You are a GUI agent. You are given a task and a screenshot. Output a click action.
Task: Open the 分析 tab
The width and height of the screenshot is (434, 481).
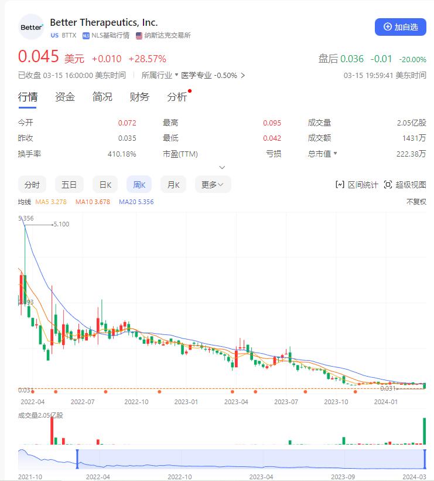[x=177, y=97]
